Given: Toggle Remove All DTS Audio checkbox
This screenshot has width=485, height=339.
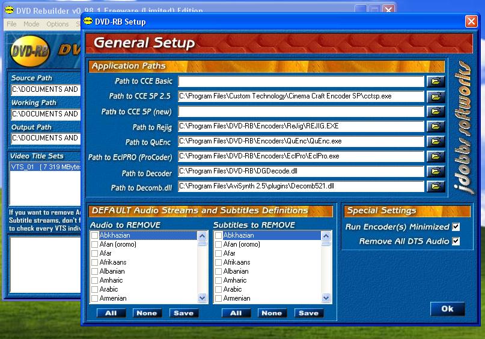Looking at the screenshot, I should coord(456,241).
